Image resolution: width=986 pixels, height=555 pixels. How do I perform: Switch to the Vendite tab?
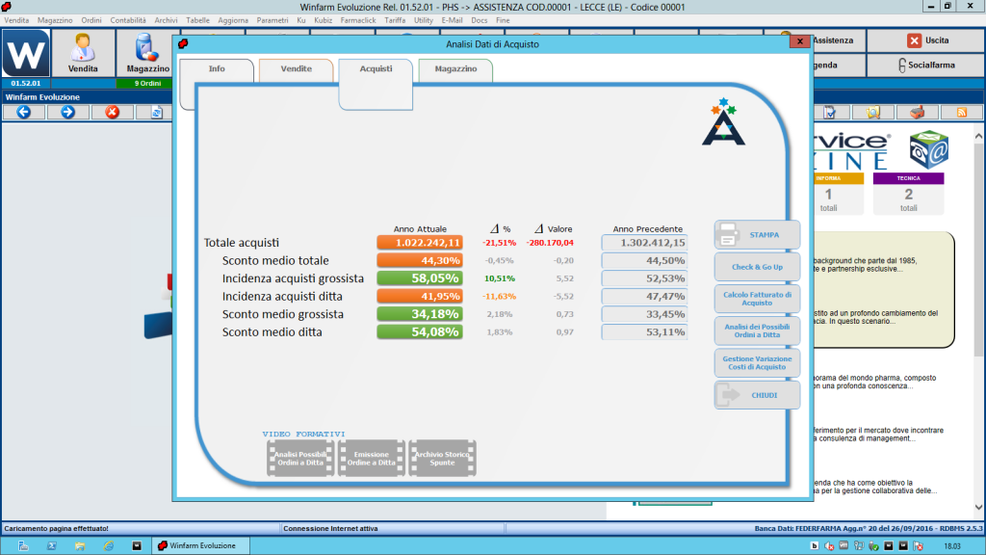[297, 69]
